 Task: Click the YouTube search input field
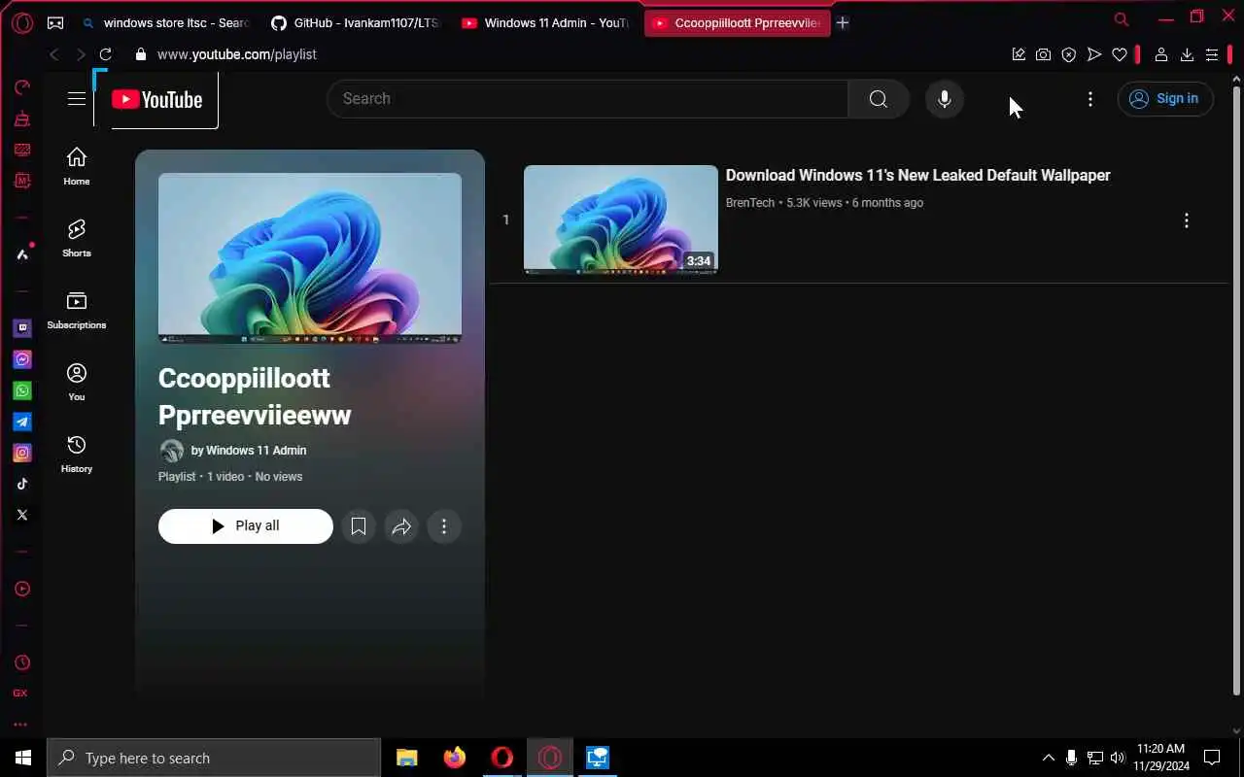588,98
